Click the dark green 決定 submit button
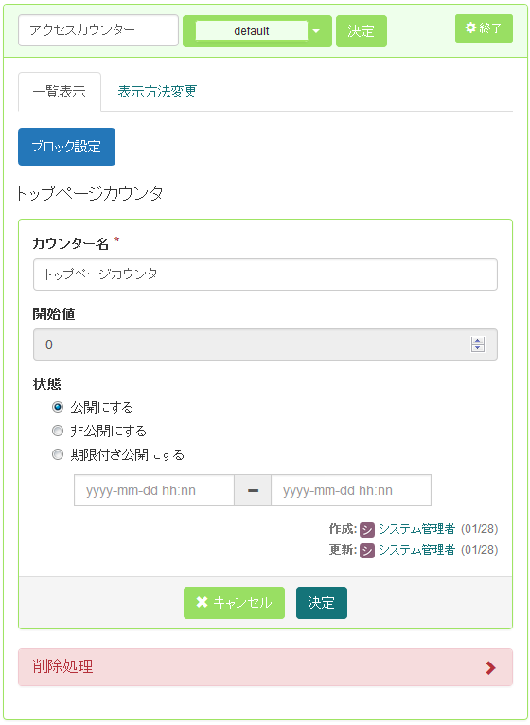530x725 pixels. point(322,603)
